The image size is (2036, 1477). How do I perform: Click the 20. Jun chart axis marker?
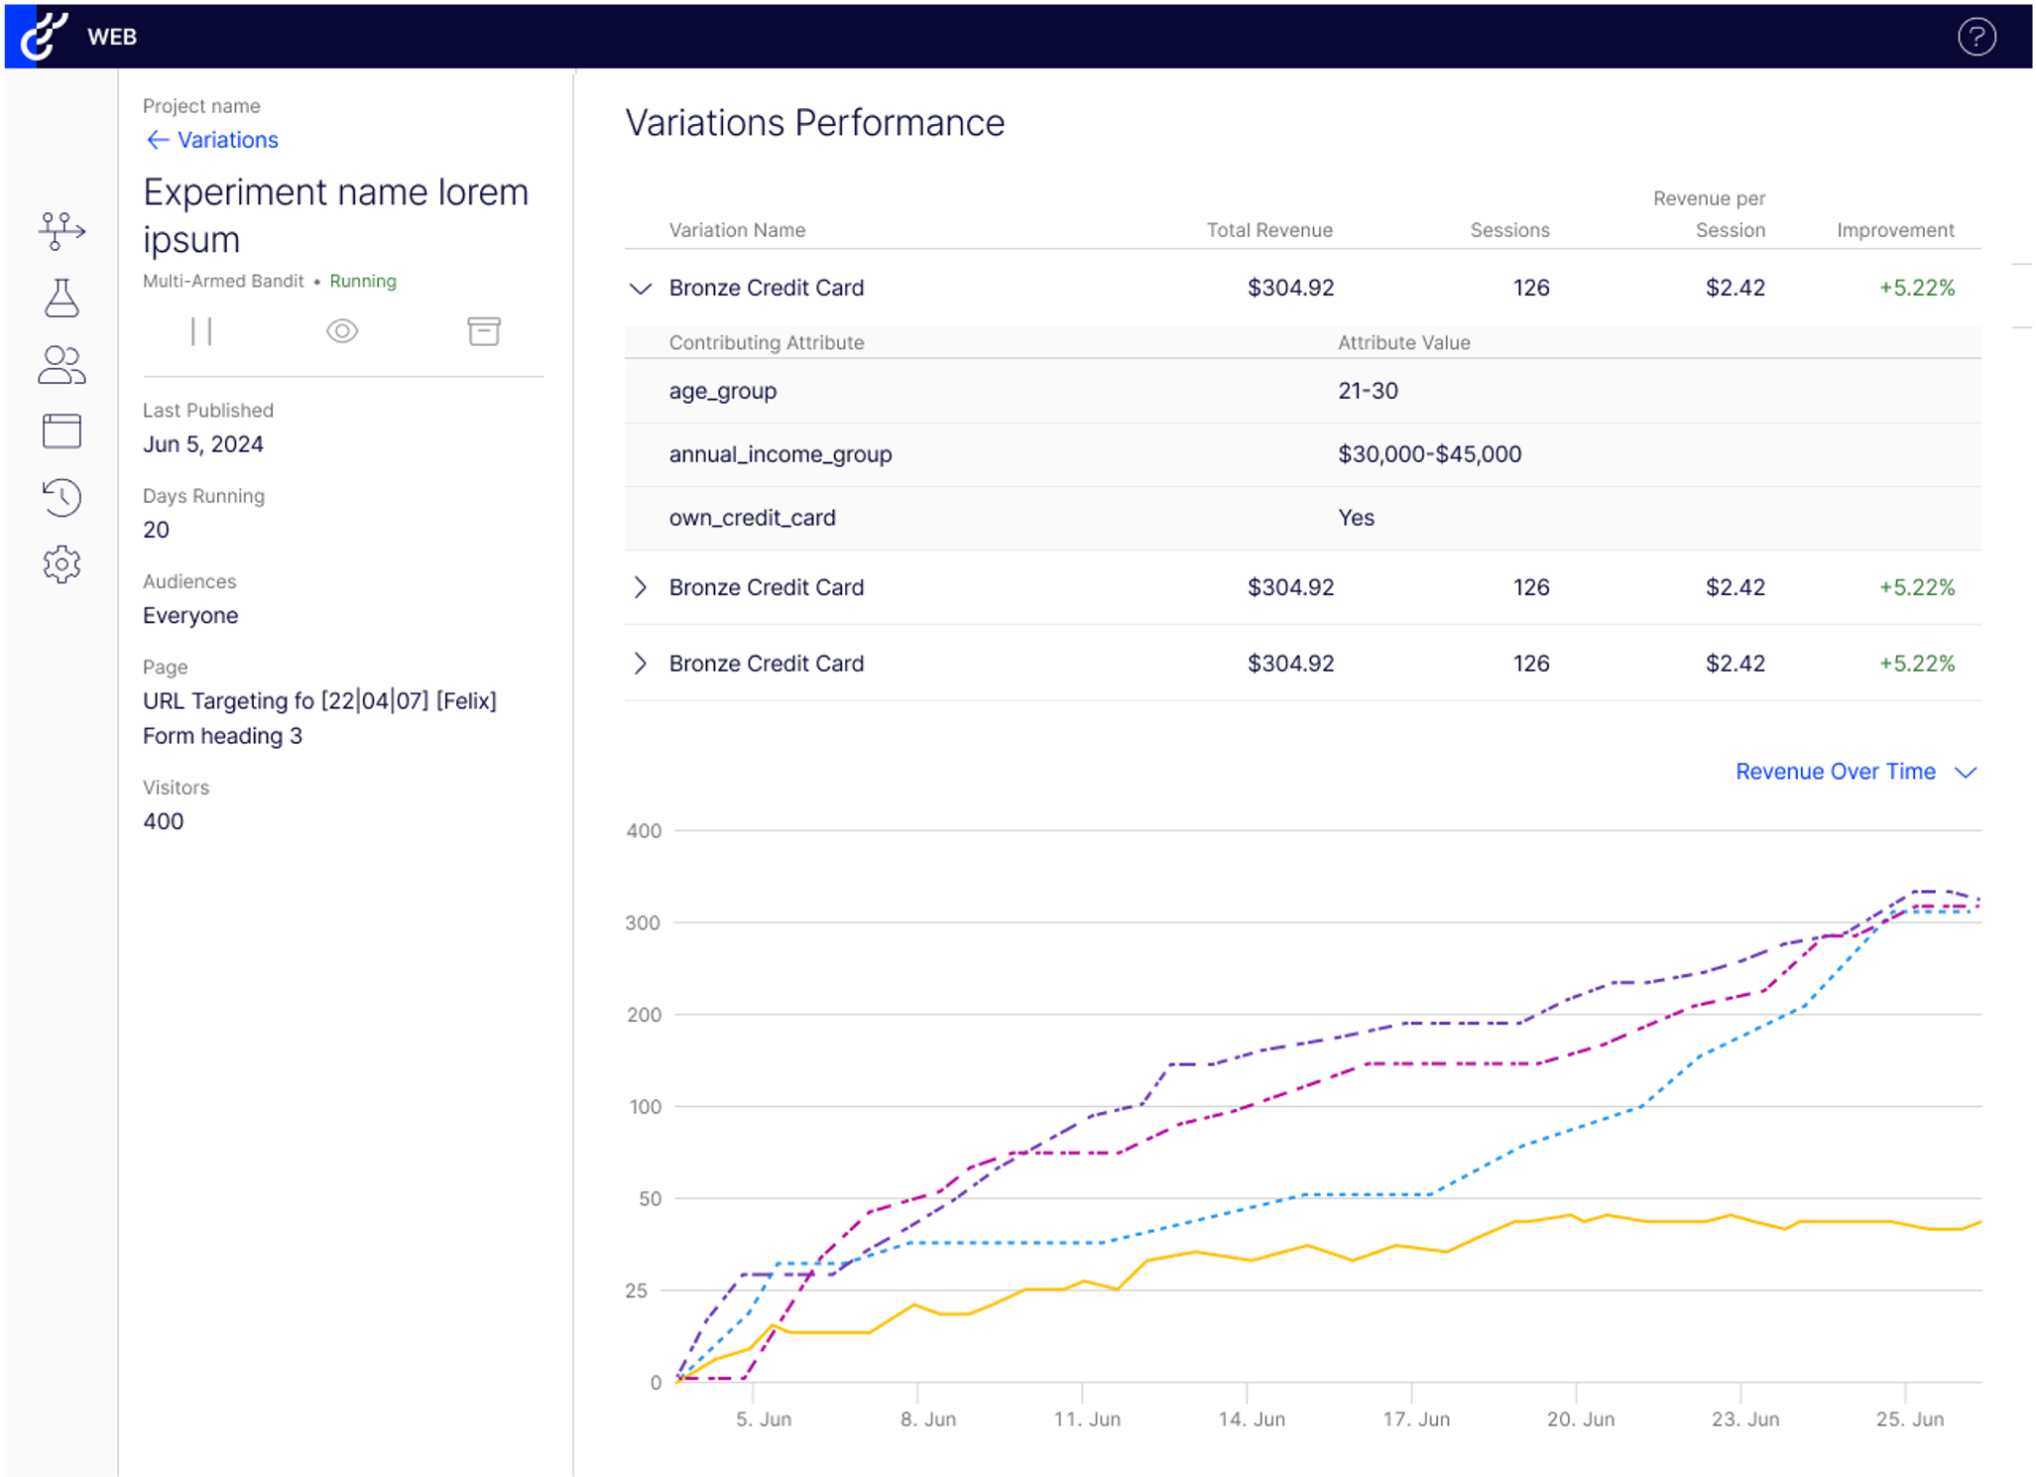click(1580, 1419)
